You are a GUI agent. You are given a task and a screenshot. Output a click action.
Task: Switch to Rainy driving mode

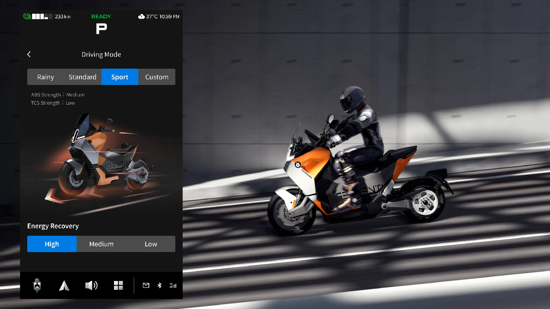tap(46, 77)
